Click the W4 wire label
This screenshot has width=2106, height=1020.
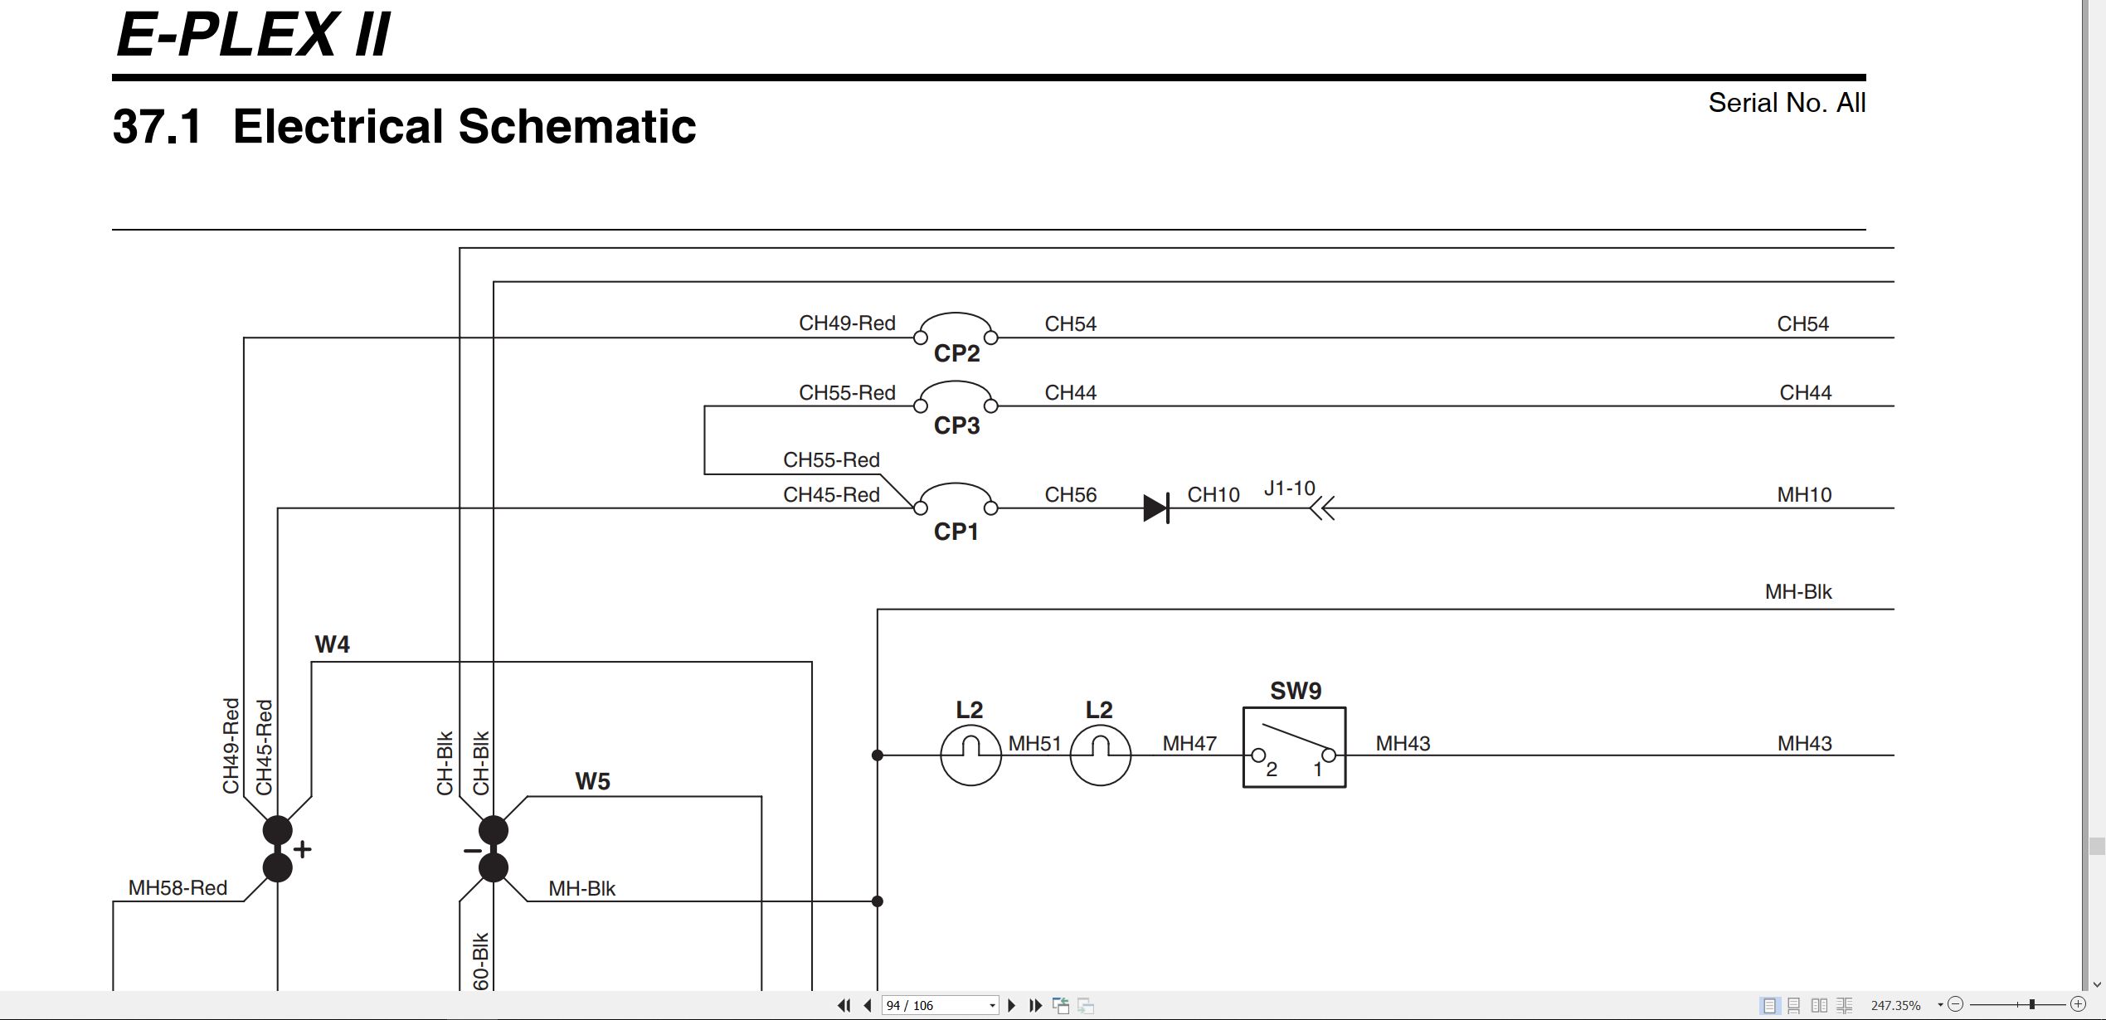332,644
